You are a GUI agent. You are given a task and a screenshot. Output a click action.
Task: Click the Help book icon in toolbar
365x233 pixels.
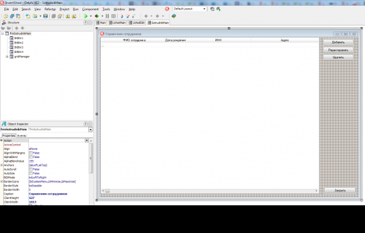[x=174, y=16]
